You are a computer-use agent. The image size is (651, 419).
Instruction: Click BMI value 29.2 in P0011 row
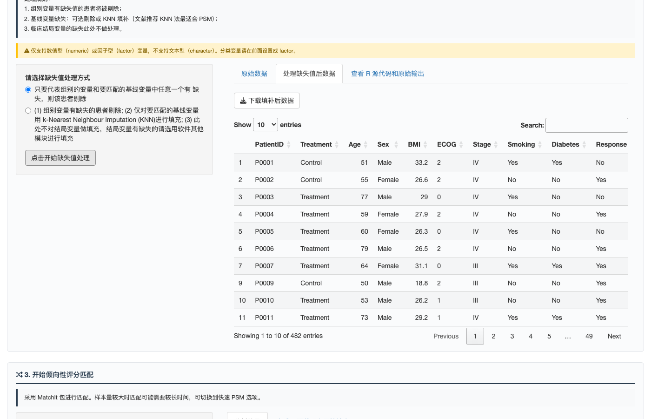[x=421, y=318]
